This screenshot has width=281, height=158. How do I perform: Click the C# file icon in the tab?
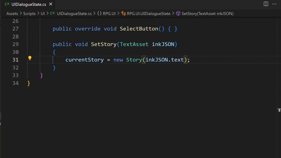pyautogui.click(x=7, y=4)
